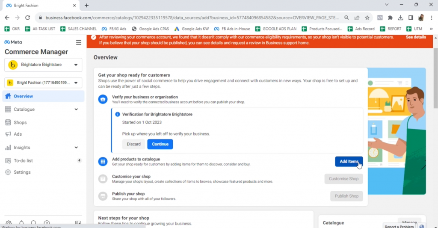Viewport: 438px width, 228px height.
Task: Click See details link in red banner
Action: (x=415, y=37)
